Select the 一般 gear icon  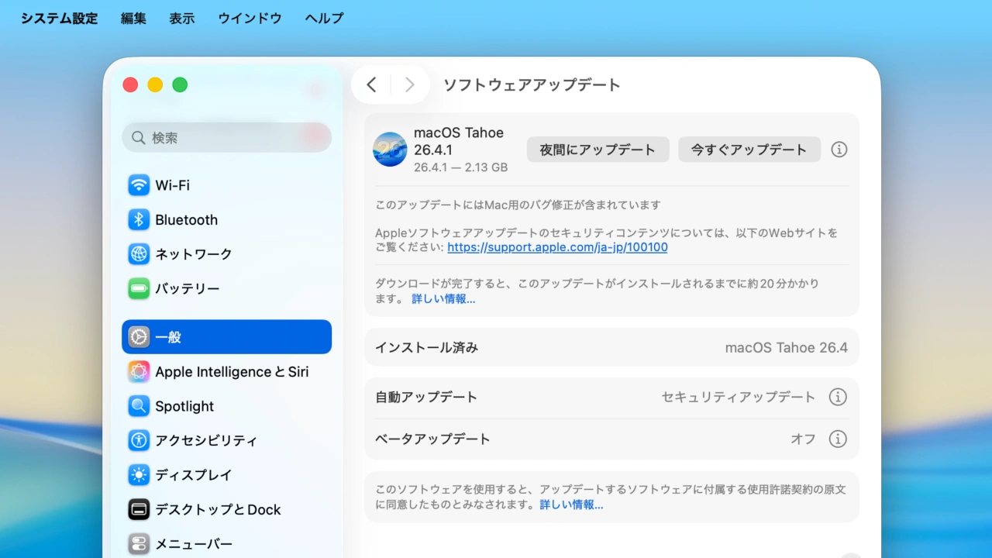(139, 336)
